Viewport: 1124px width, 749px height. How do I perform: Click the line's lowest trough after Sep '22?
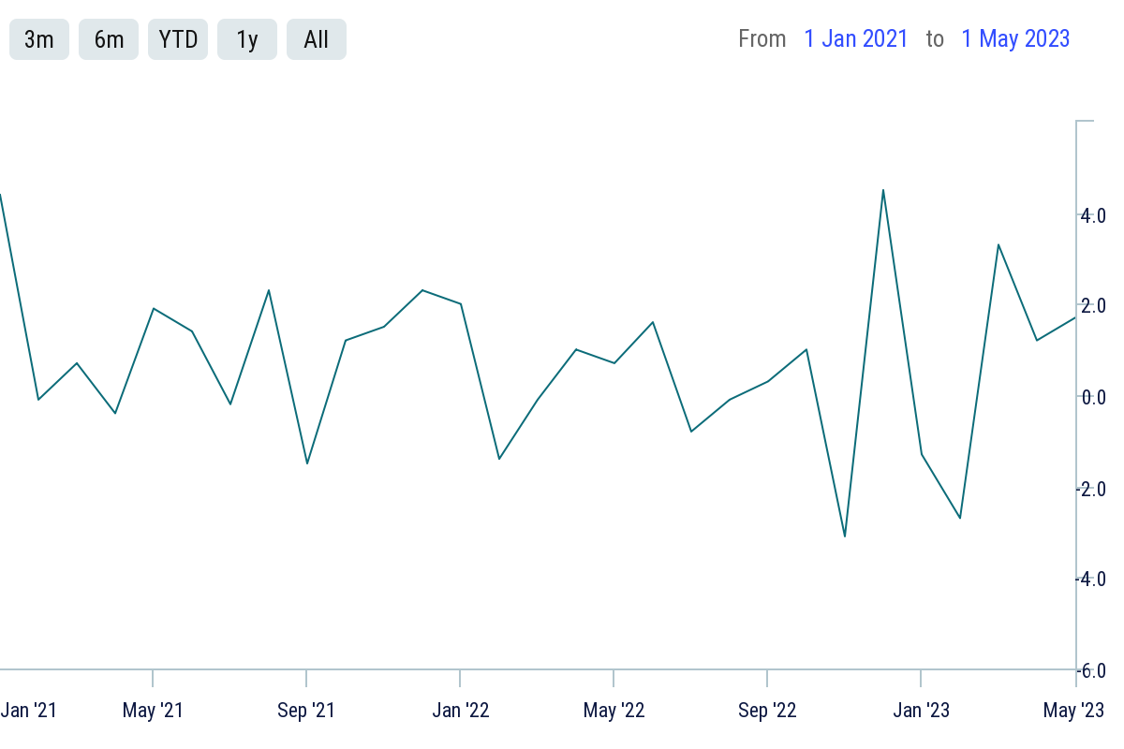click(845, 536)
